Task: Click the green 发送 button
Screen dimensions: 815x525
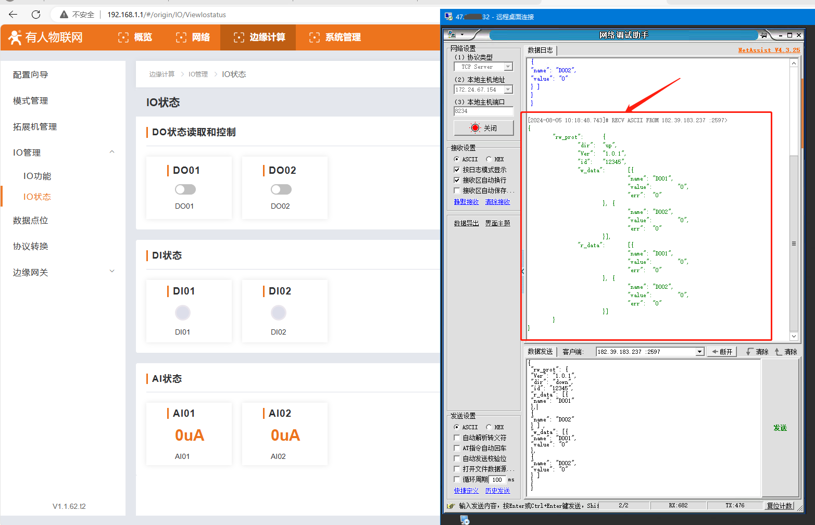Action: tap(780, 428)
